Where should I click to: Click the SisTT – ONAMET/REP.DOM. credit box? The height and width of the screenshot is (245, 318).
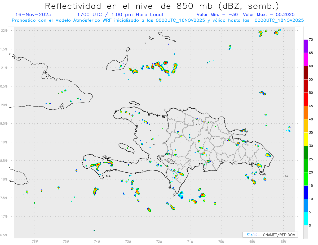tap(270, 235)
